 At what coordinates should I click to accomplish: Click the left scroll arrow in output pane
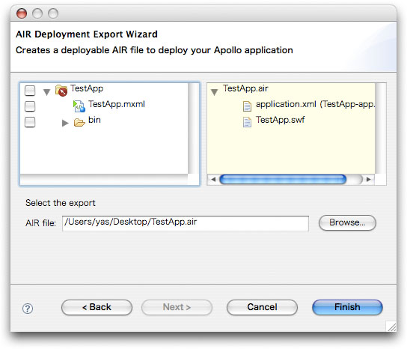tap(213, 179)
